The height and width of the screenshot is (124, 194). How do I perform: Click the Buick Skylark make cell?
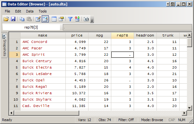tap(43, 100)
